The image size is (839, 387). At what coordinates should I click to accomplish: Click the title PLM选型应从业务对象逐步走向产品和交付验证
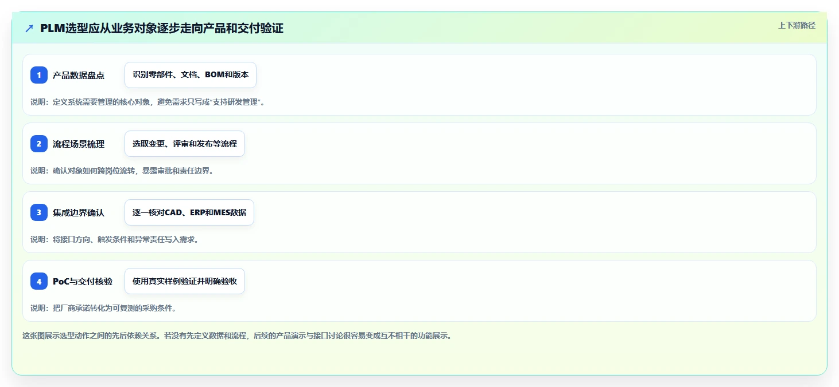(x=162, y=29)
